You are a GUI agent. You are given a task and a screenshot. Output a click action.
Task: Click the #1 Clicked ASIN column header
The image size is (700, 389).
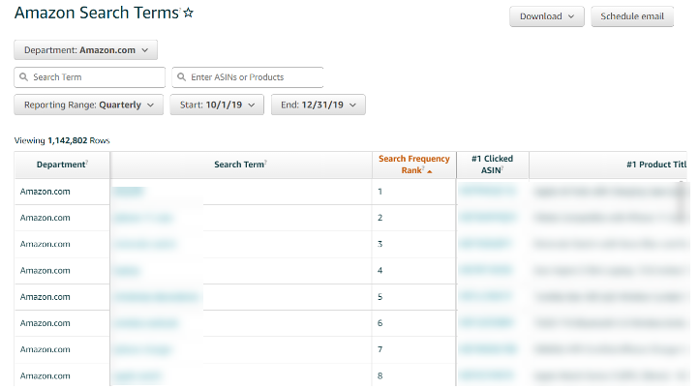click(493, 165)
